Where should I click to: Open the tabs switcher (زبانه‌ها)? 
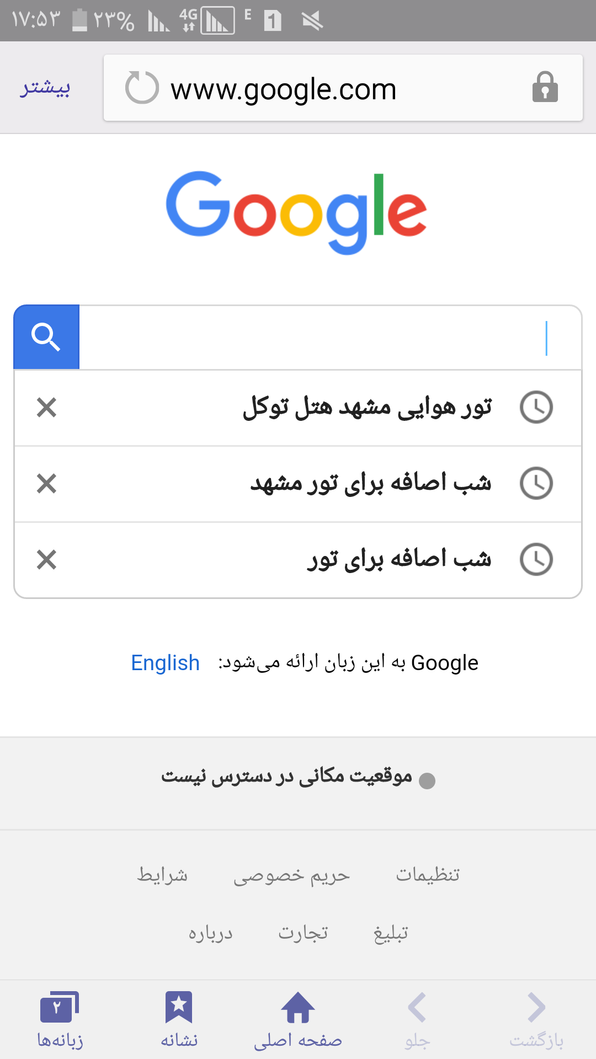point(60,1018)
